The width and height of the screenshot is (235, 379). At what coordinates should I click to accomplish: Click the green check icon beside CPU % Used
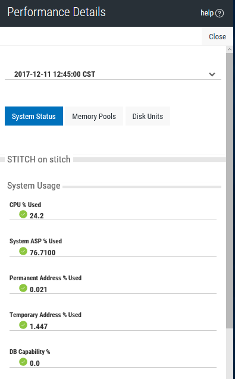(23, 214)
